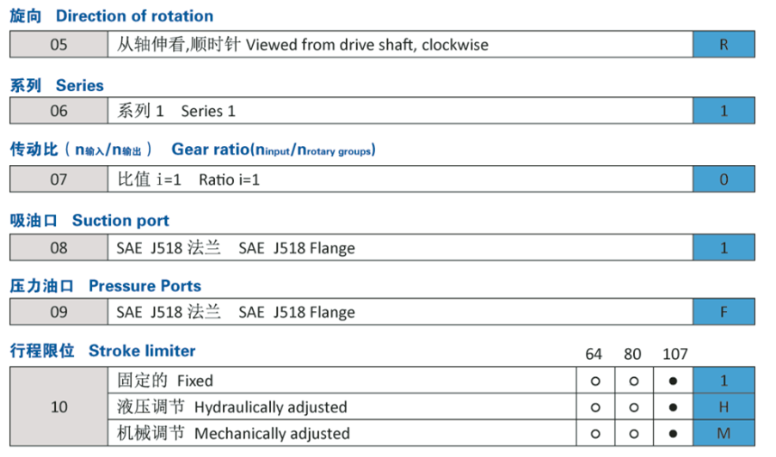The image size is (776, 457).
Task: Click the blue R code cell
Action: [724, 45]
